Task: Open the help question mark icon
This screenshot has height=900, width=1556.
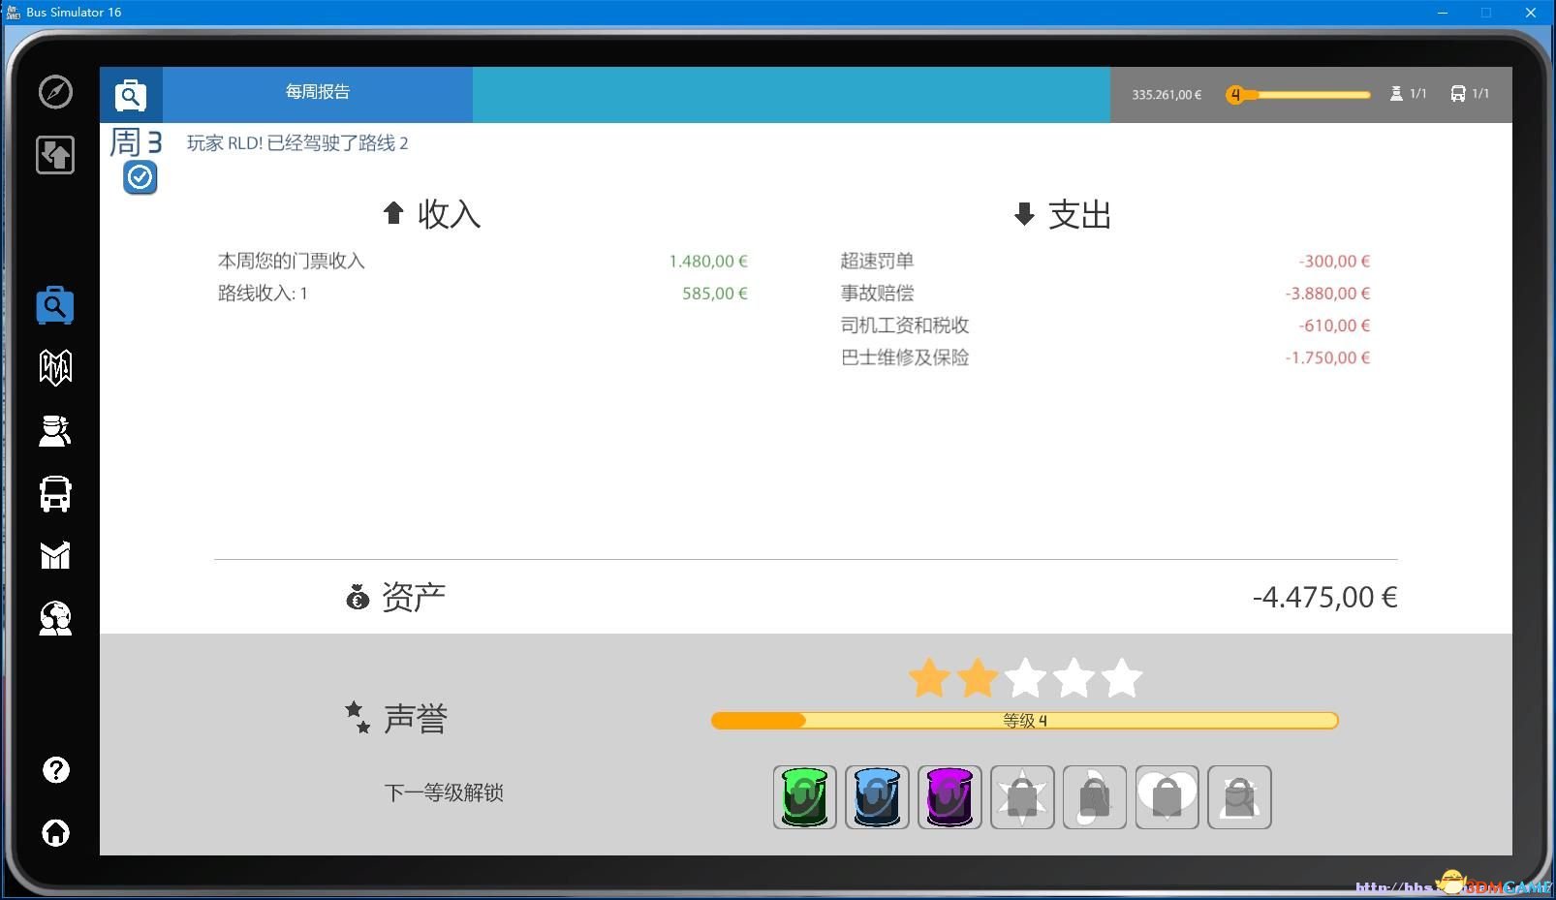Action: [x=56, y=770]
